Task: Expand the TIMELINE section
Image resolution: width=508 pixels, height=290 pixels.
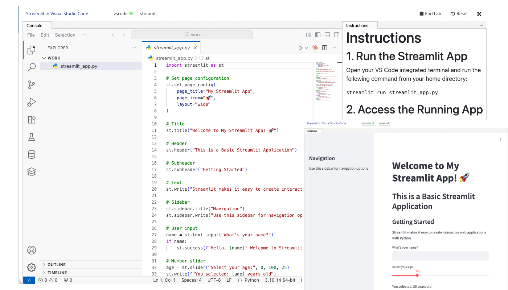Action: coord(57,273)
